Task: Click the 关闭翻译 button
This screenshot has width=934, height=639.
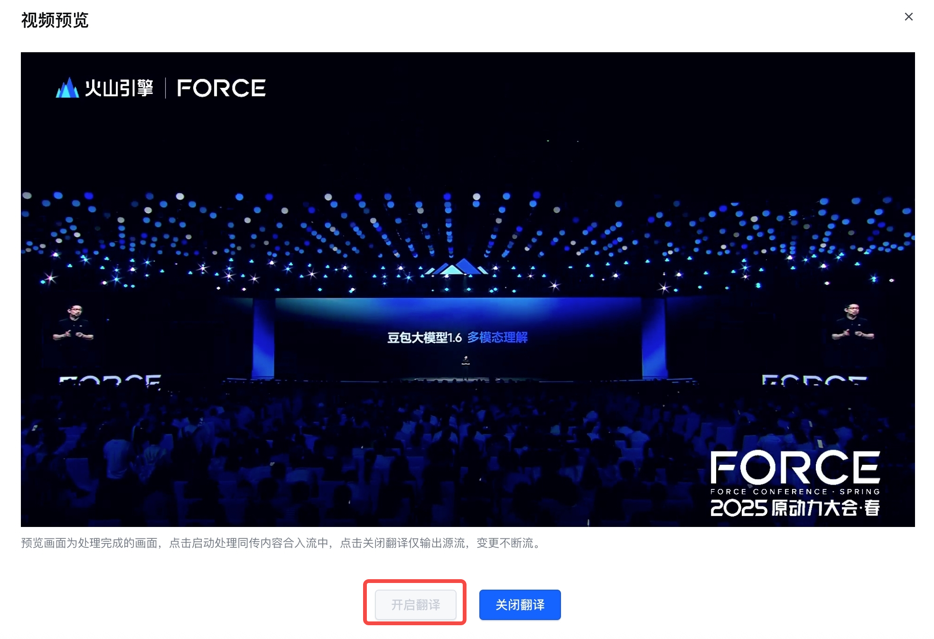Action: 520,604
